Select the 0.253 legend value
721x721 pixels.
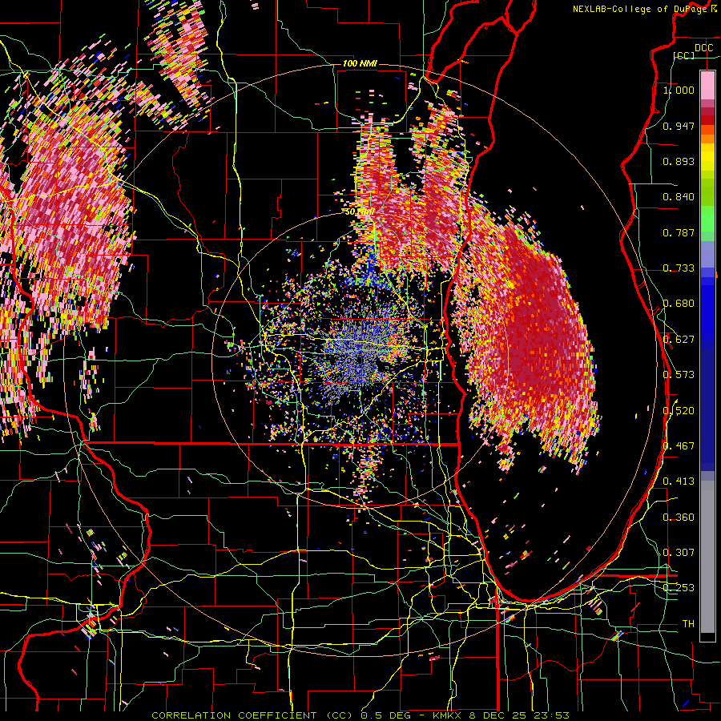[679, 588]
